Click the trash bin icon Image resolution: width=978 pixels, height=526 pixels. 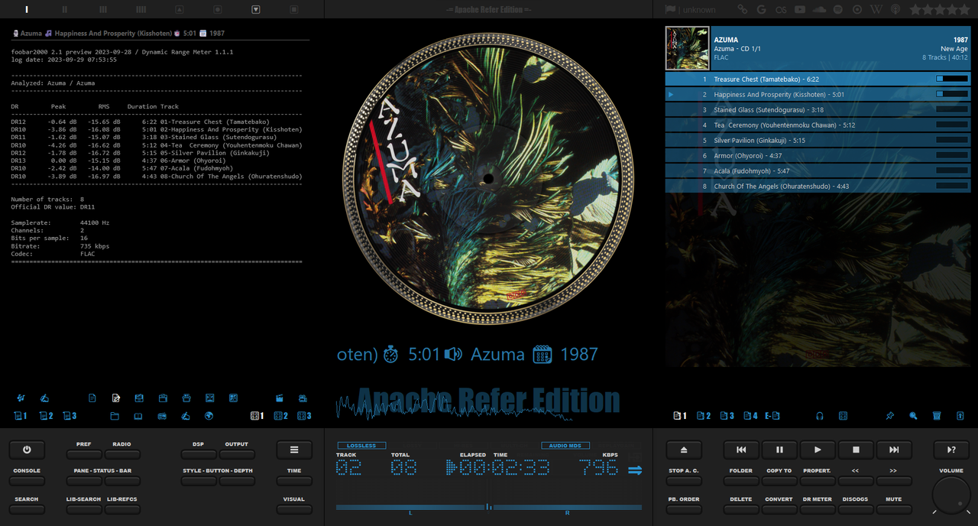pyautogui.click(x=937, y=416)
